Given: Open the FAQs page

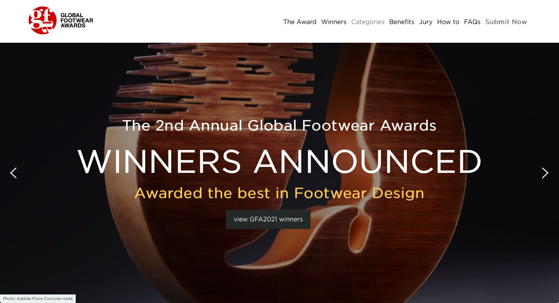Looking at the screenshot, I should tap(472, 22).
